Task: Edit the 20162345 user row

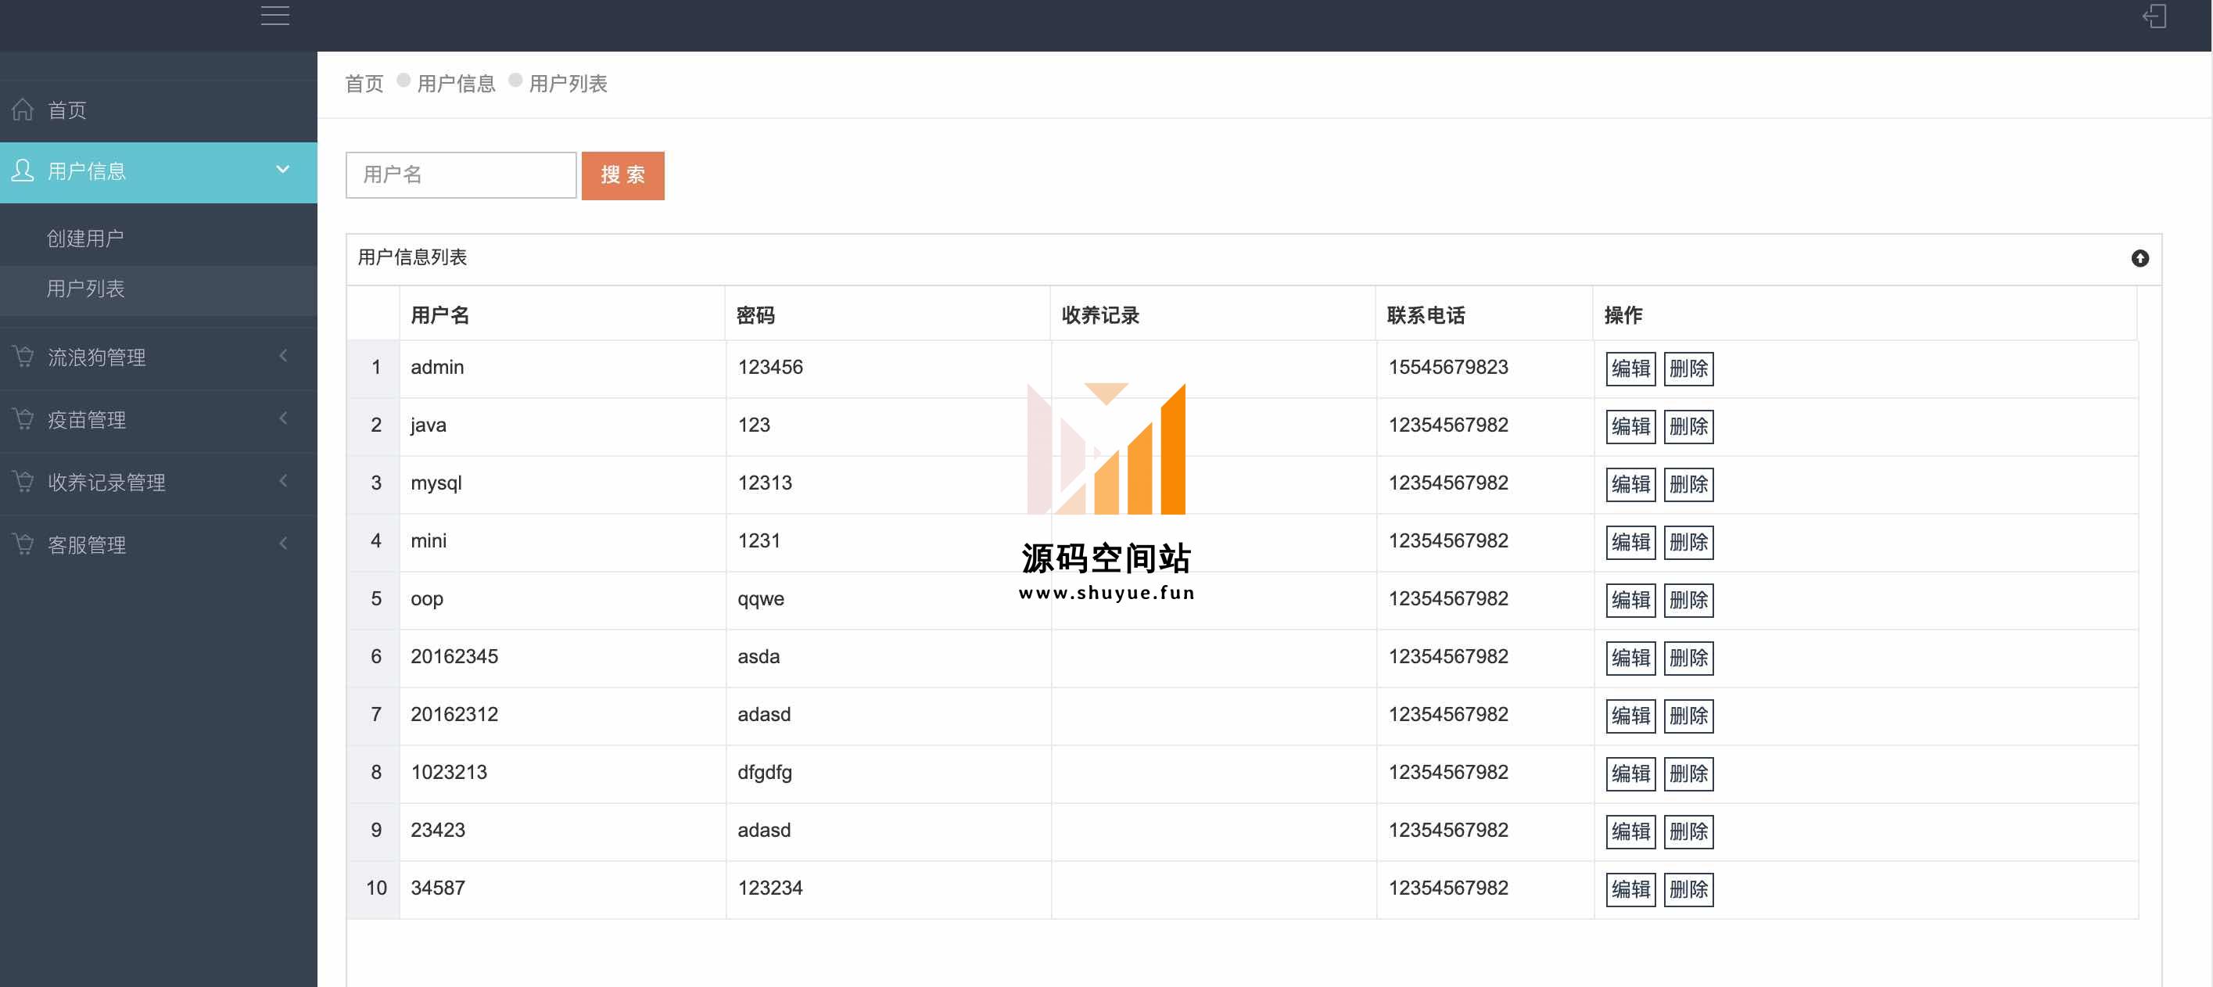Action: [1630, 658]
